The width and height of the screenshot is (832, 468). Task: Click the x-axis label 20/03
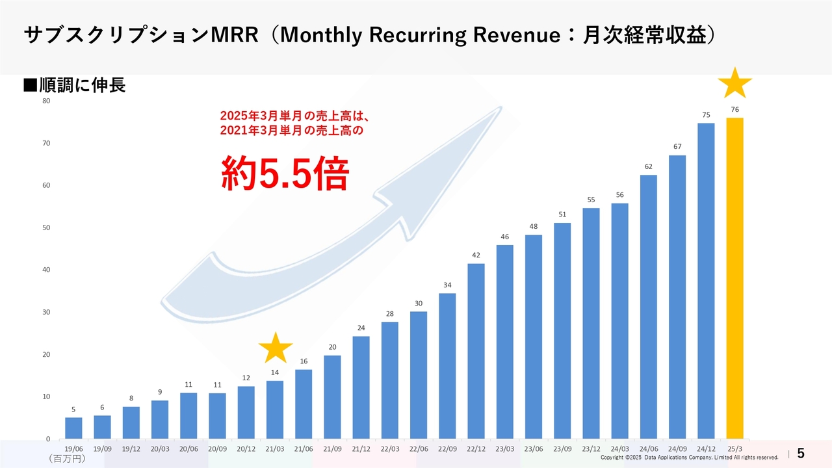(x=160, y=448)
